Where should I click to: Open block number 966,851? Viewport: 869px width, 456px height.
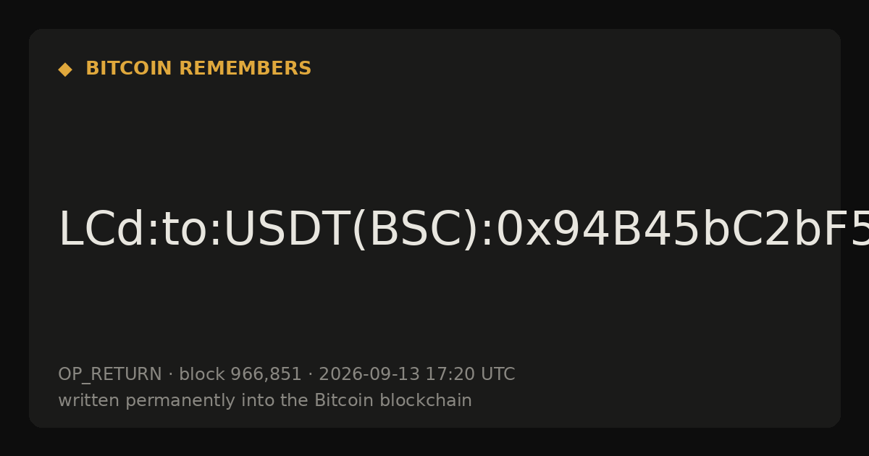(x=266, y=374)
